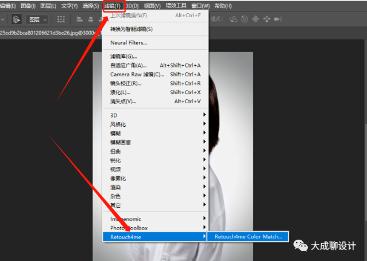Select the highlighted Retouch4me menu entry
367x261 pixels.
click(154, 237)
